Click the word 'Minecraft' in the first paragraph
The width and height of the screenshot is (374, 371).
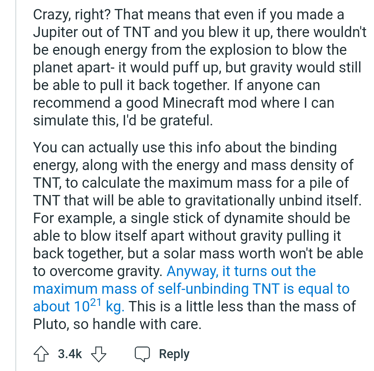193,103
